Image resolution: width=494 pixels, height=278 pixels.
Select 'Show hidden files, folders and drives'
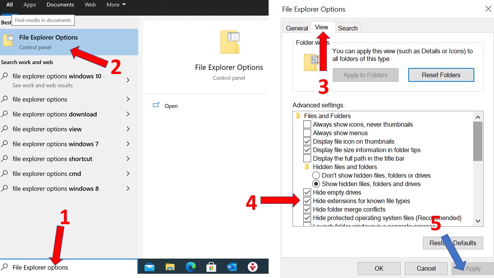point(316,184)
